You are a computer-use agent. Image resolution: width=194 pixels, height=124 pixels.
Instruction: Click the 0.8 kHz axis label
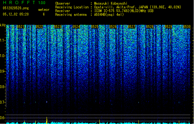pos(2,87)
